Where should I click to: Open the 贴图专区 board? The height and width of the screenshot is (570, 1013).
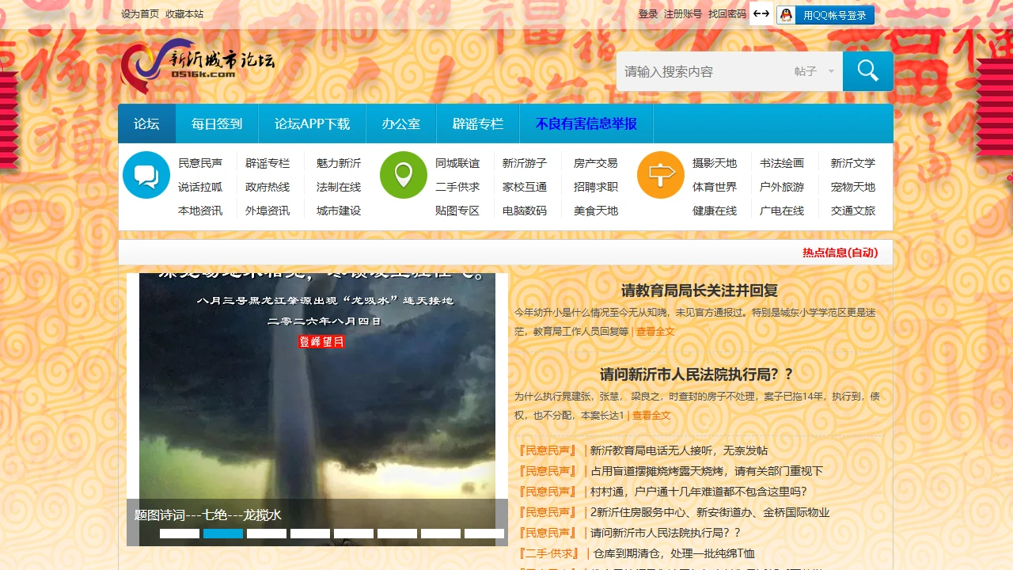457,211
